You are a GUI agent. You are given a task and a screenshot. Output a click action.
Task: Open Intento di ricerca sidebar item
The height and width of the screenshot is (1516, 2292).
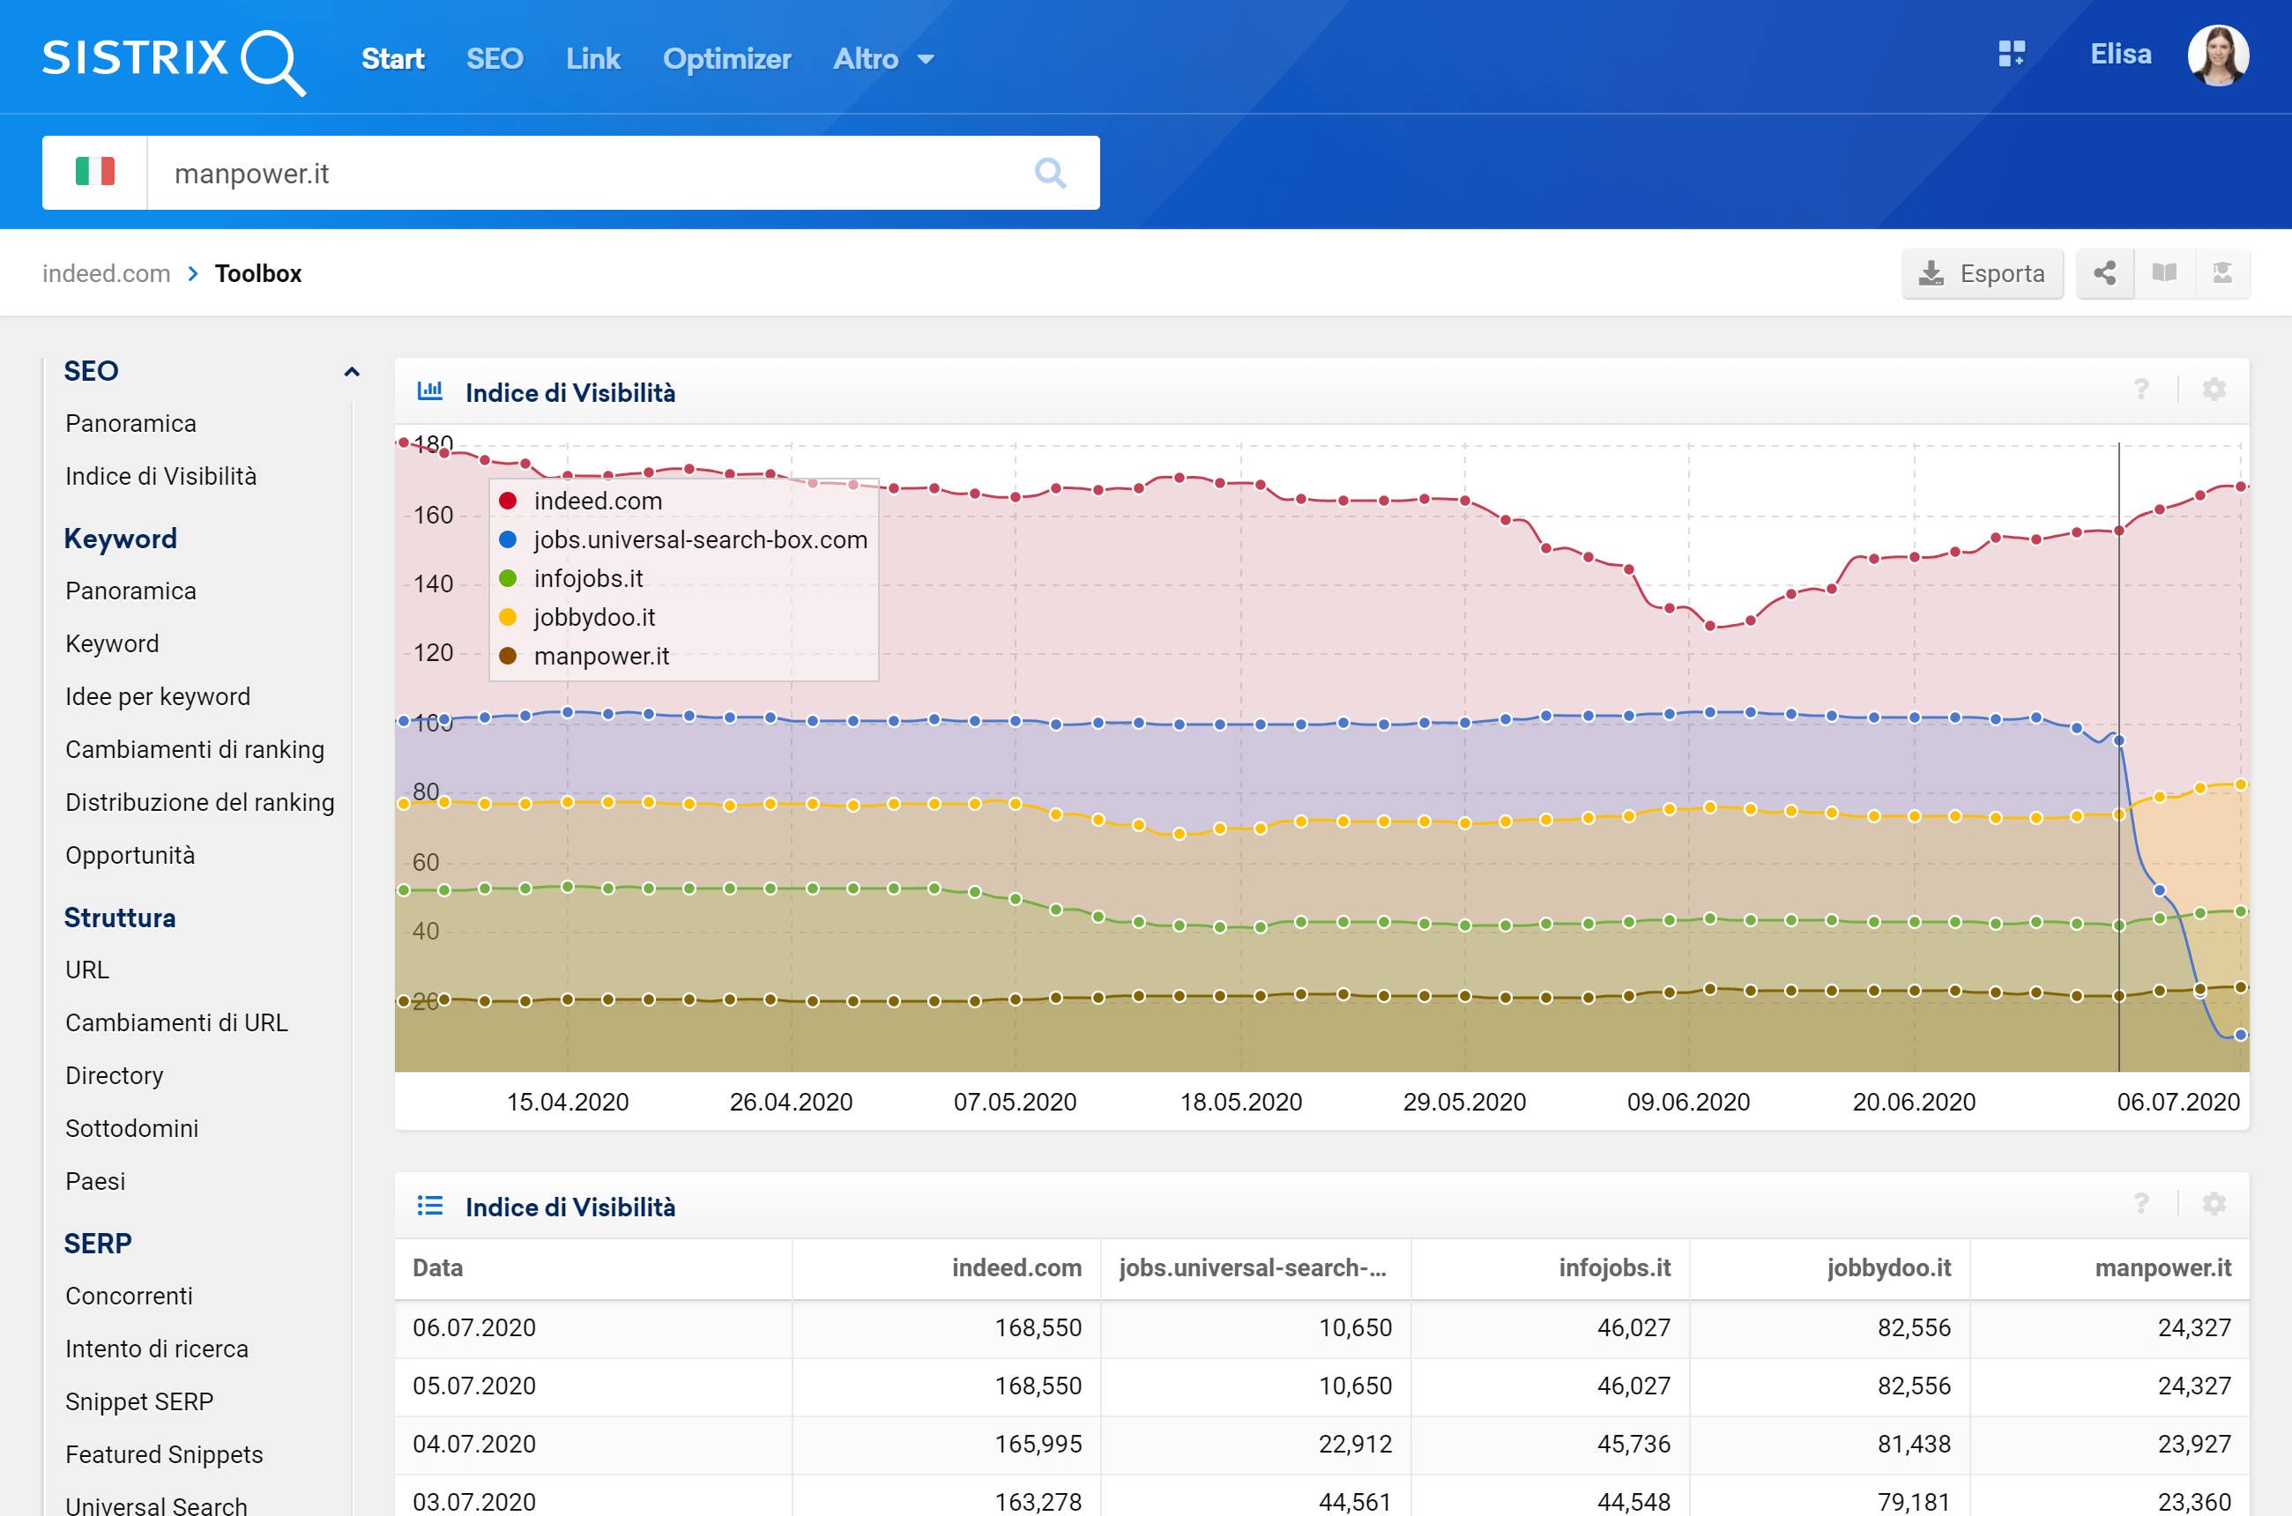(x=157, y=1349)
